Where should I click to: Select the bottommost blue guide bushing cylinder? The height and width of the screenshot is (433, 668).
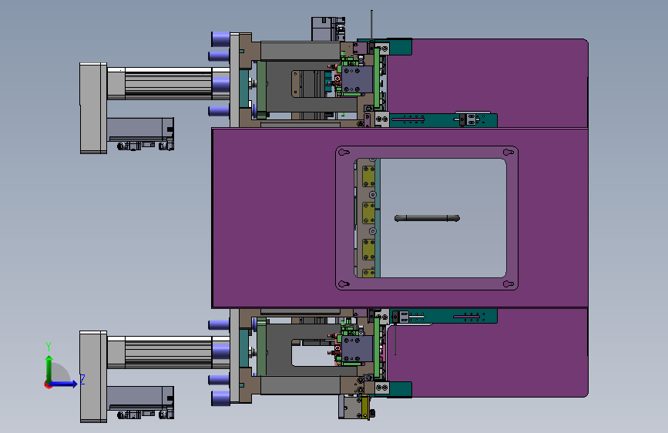click(220, 398)
